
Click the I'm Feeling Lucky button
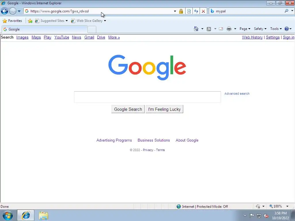164,109
